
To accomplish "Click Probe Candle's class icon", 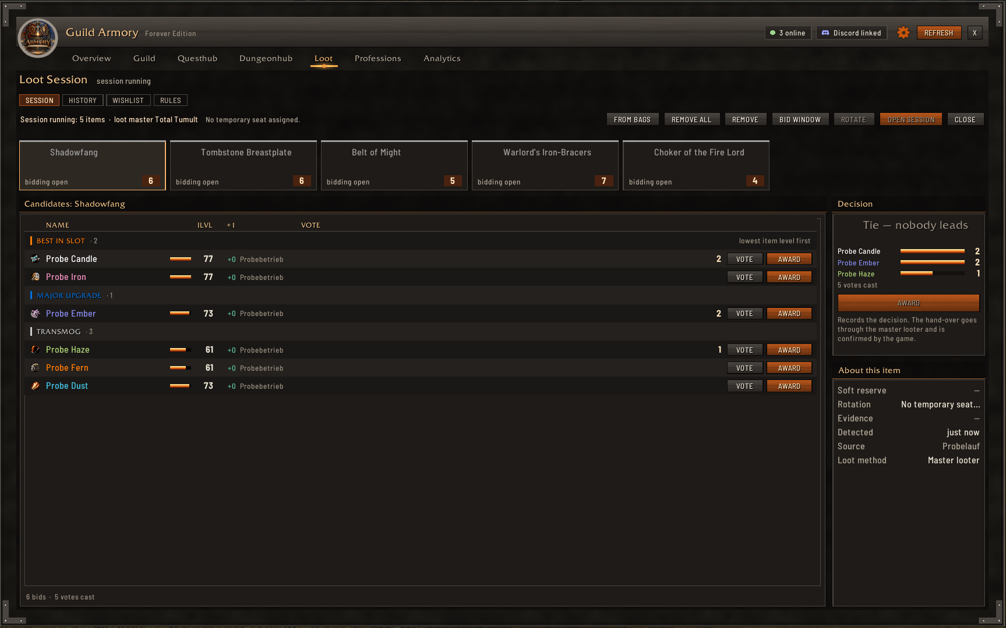I will 36,259.
